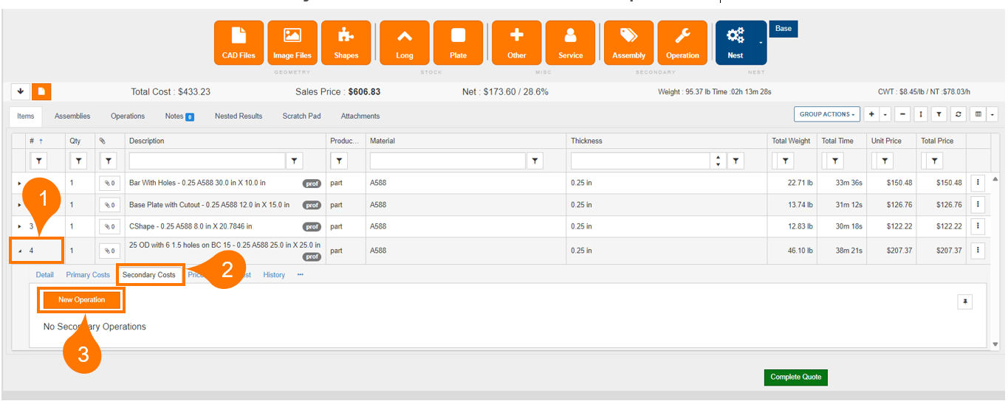1008x401 pixels.
Task: Toggle sort on the # column header
Action: tap(36, 141)
